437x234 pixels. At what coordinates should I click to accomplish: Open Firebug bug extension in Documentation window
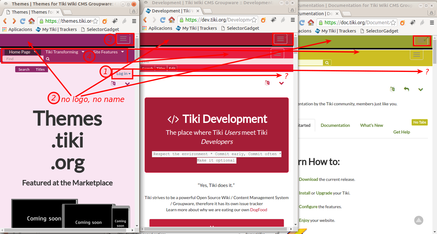tap(412, 22)
